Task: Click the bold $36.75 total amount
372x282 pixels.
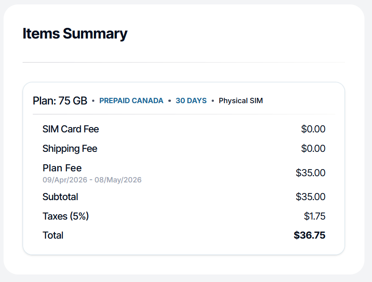Action: pos(309,236)
